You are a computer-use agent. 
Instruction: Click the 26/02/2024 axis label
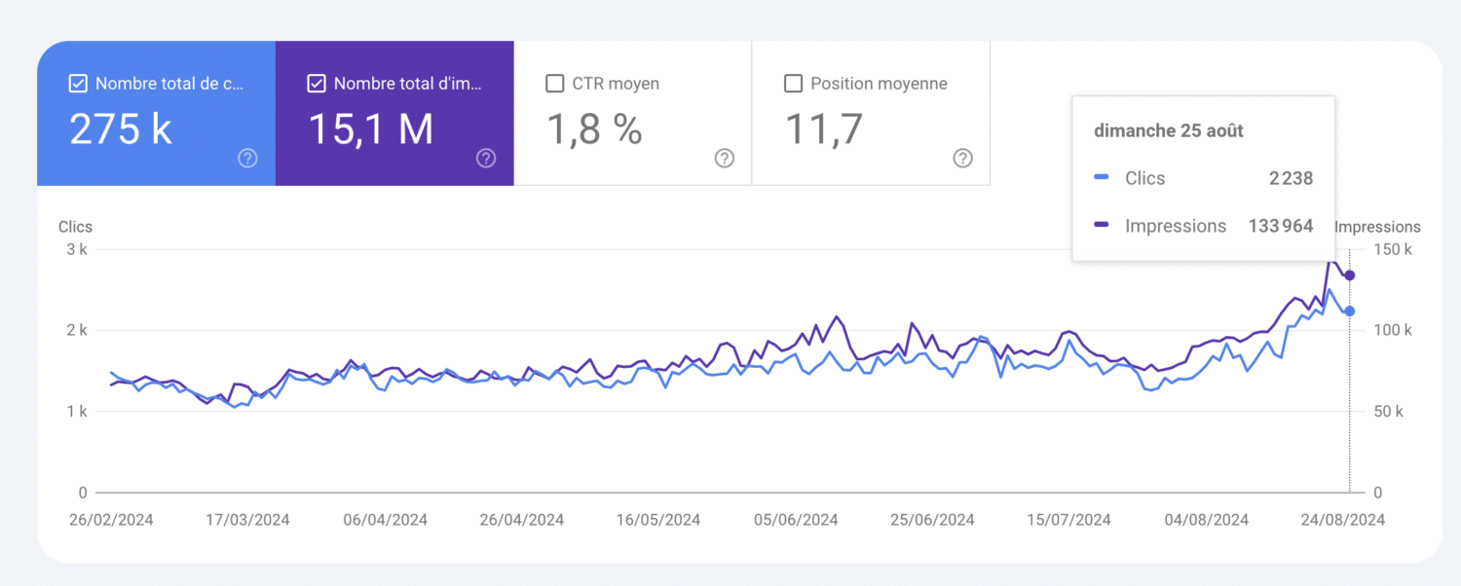point(111,519)
